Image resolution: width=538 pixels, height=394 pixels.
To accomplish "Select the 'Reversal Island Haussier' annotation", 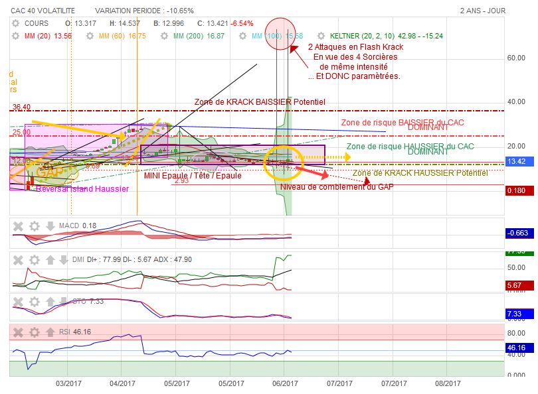I will coord(82,189).
